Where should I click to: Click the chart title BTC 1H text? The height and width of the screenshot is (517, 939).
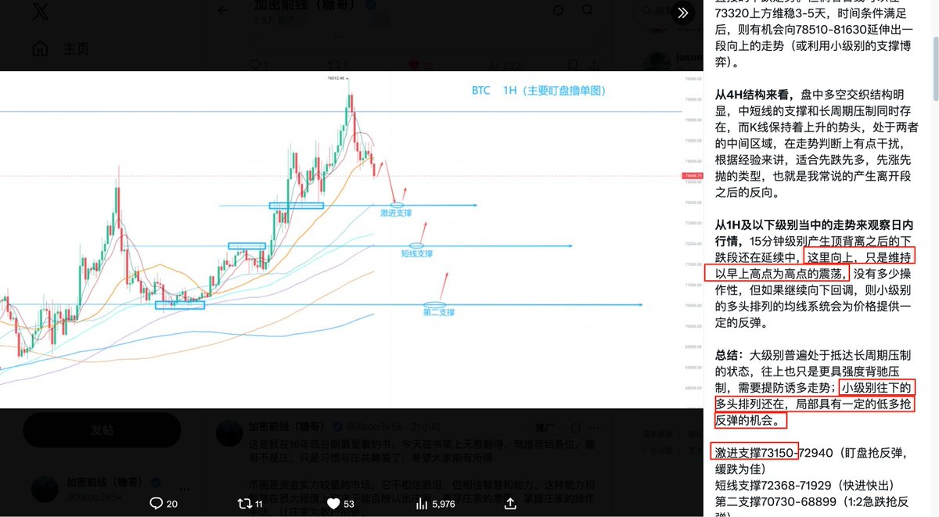(538, 91)
